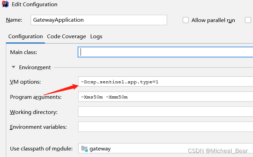Click the VM options field with -Dcsp.sentinel text

pyautogui.click(x=166, y=82)
